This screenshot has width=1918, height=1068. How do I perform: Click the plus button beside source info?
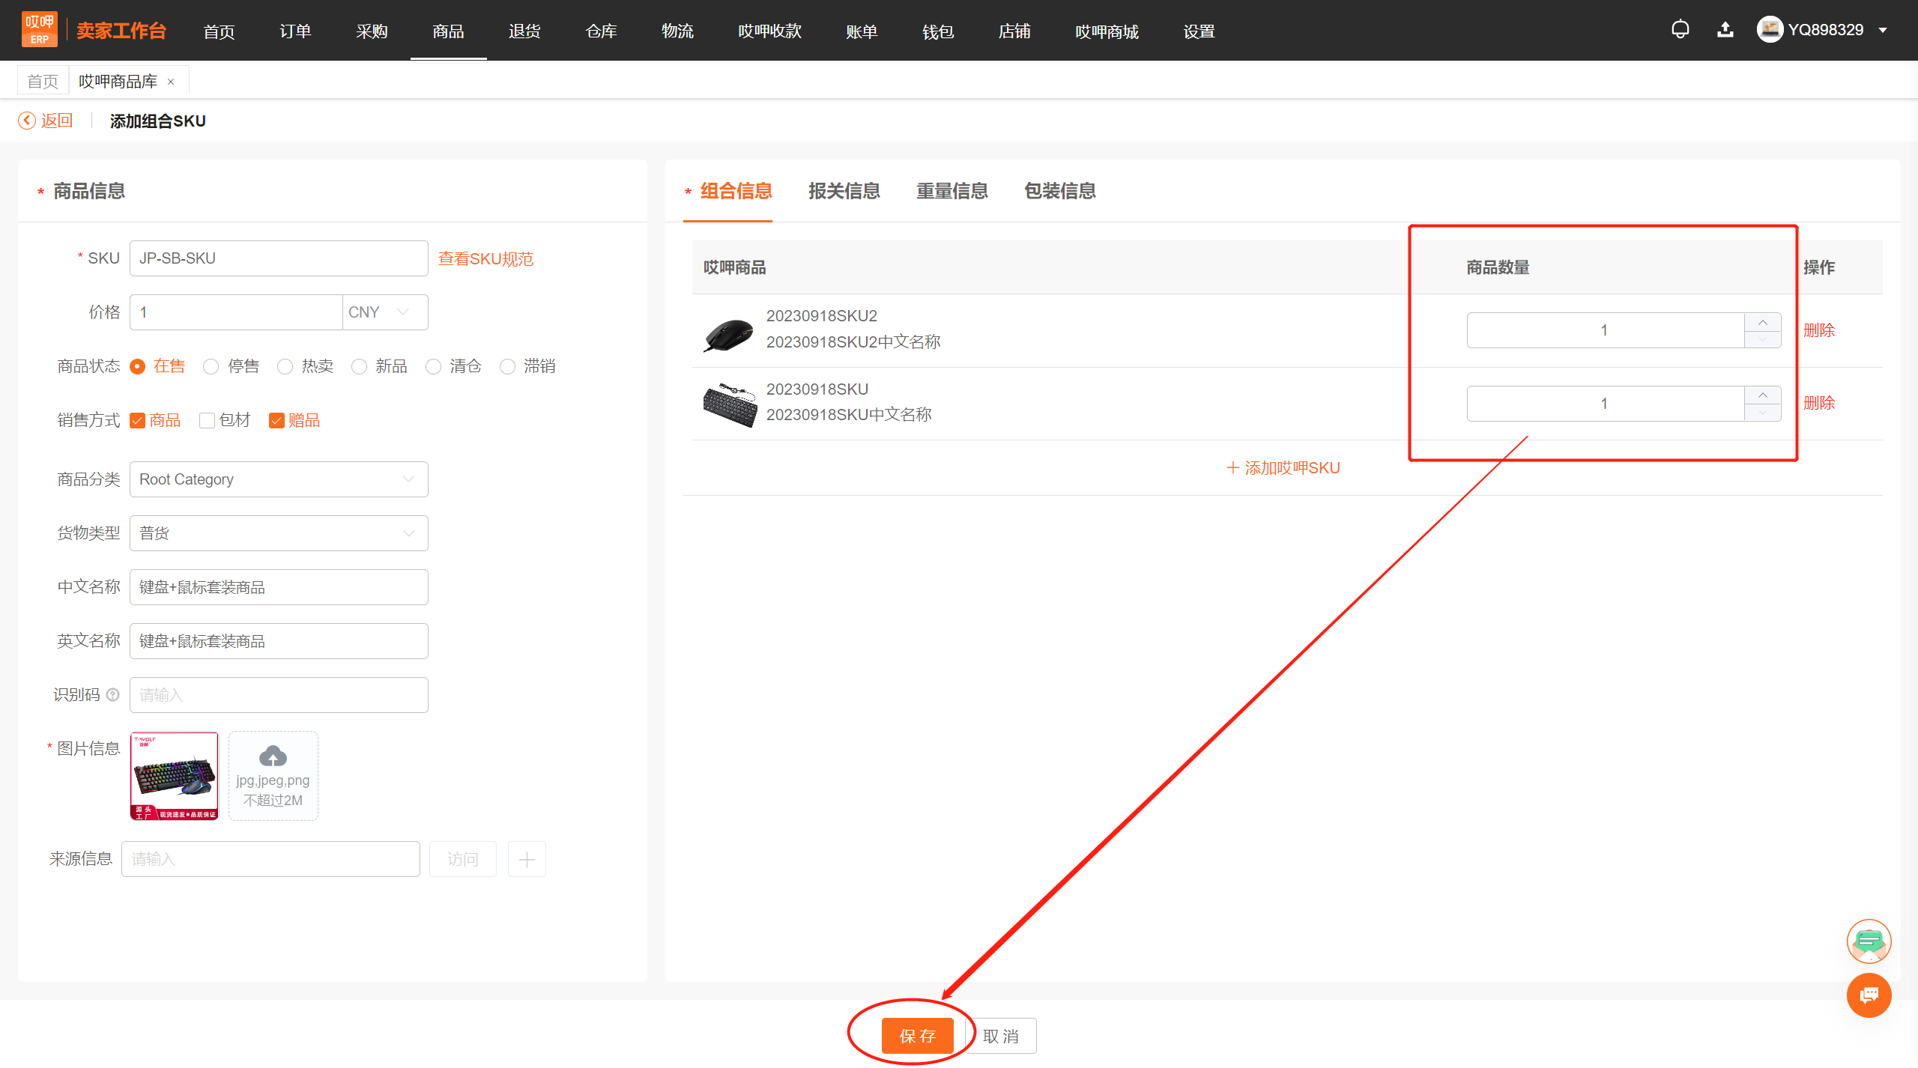pyautogui.click(x=527, y=859)
